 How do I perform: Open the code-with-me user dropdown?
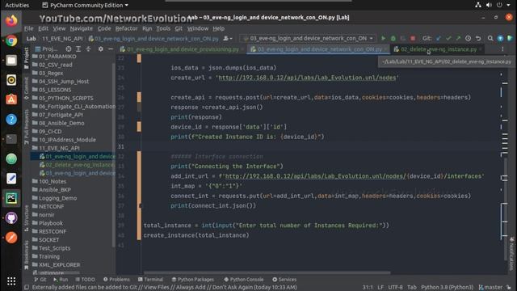point(228,39)
